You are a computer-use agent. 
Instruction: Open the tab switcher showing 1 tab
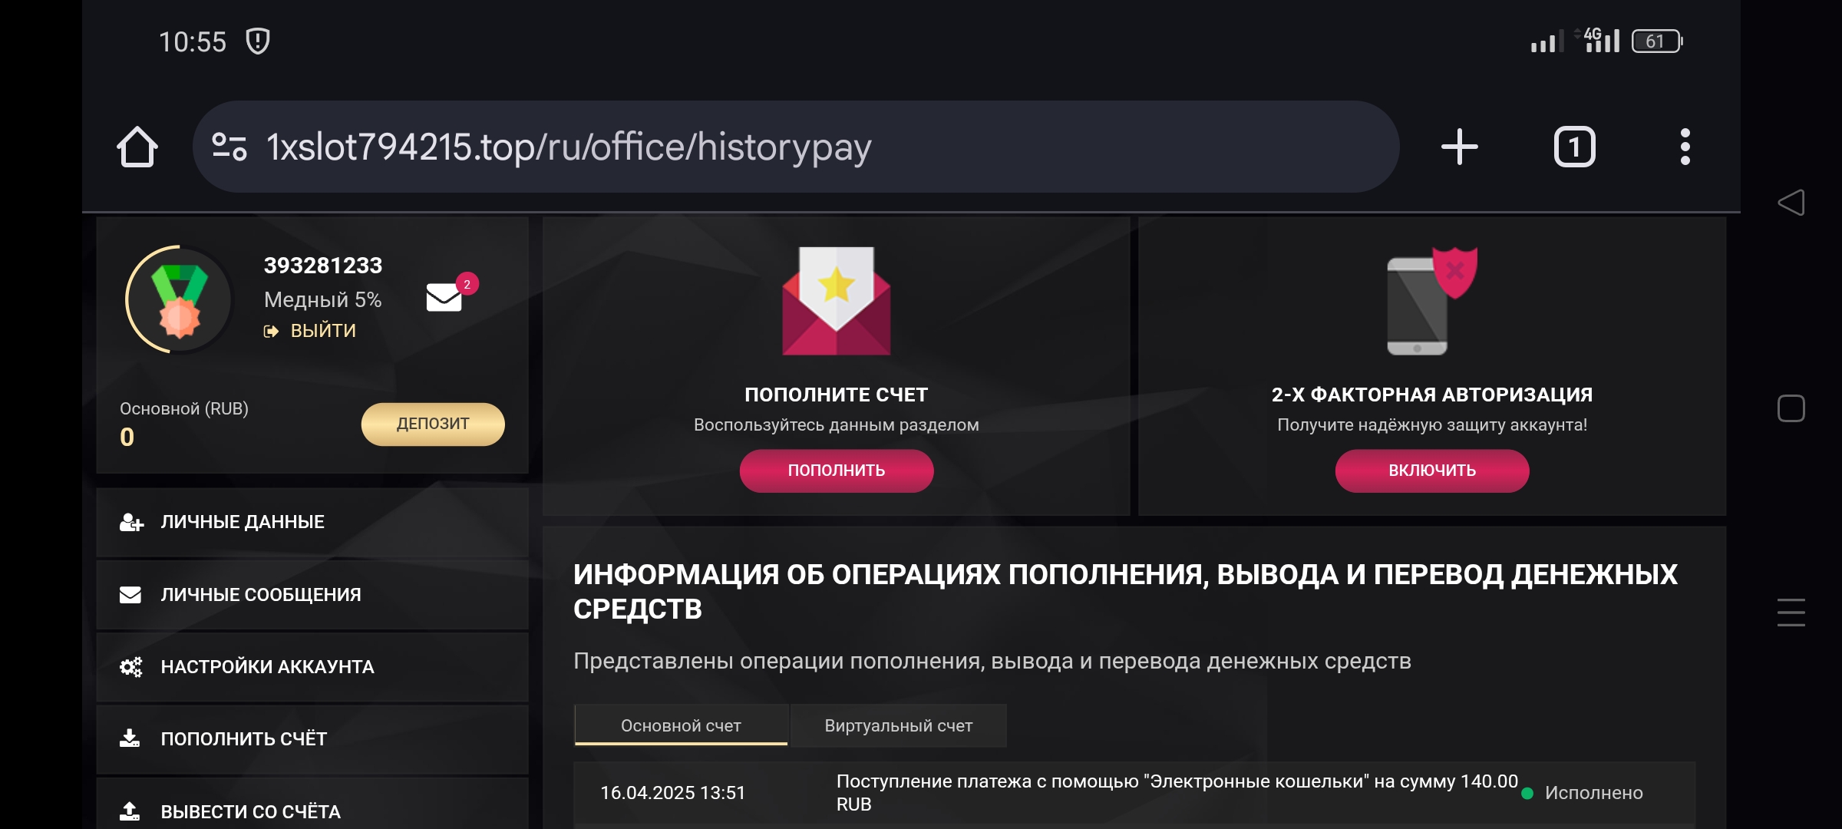coord(1574,147)
